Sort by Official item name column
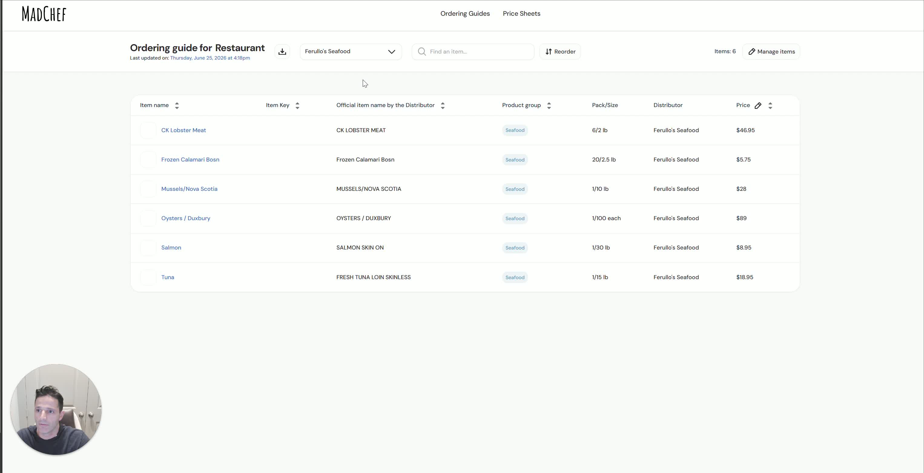924x473 pixels. tap(443, 105)
